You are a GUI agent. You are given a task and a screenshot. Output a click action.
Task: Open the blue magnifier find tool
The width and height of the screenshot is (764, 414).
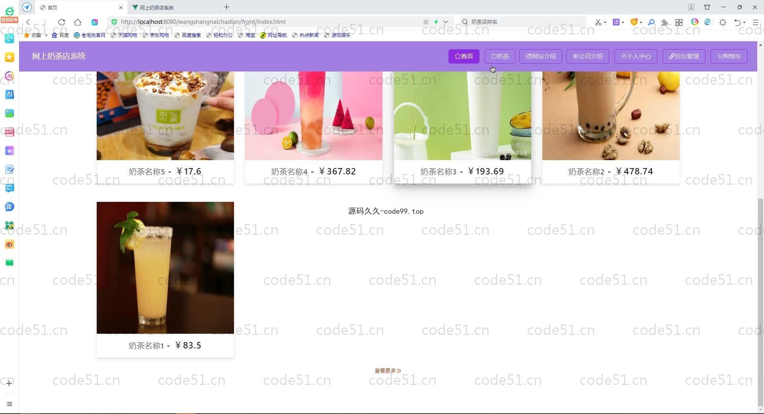651,22
